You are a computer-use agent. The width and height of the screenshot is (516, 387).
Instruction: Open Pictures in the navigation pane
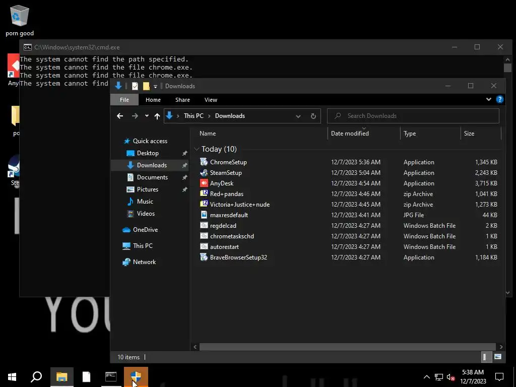point(148,189)
